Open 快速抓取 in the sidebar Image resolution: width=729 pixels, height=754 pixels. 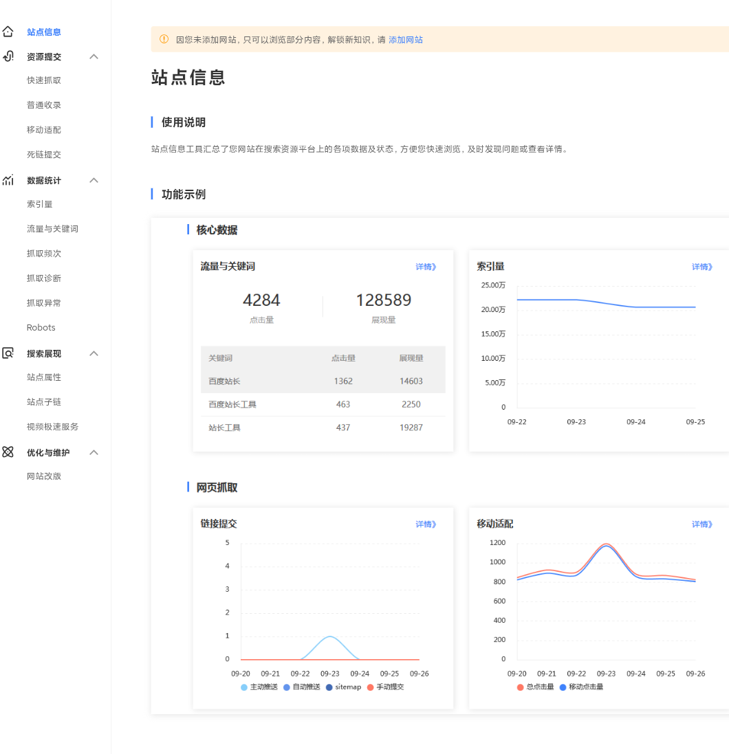(44, 80)
